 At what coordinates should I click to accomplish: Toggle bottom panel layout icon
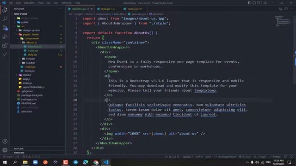[254, 3]
